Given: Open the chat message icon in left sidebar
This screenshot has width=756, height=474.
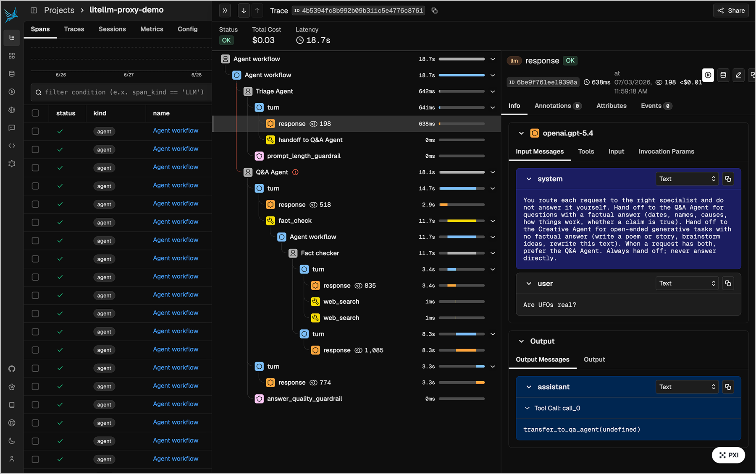Looking at the screenshot, I should pos(12,128).
